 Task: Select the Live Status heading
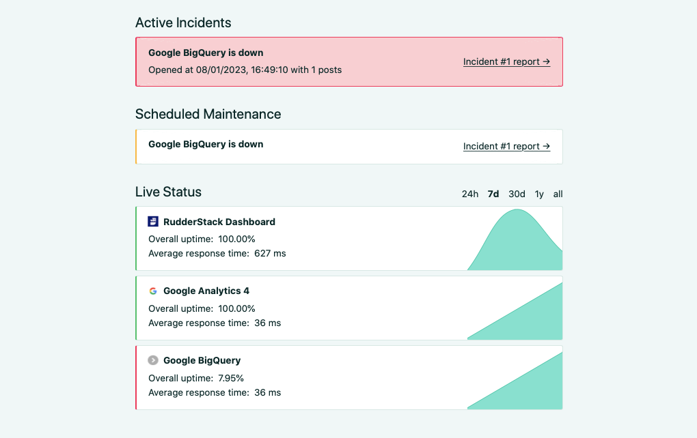(168, 192)
